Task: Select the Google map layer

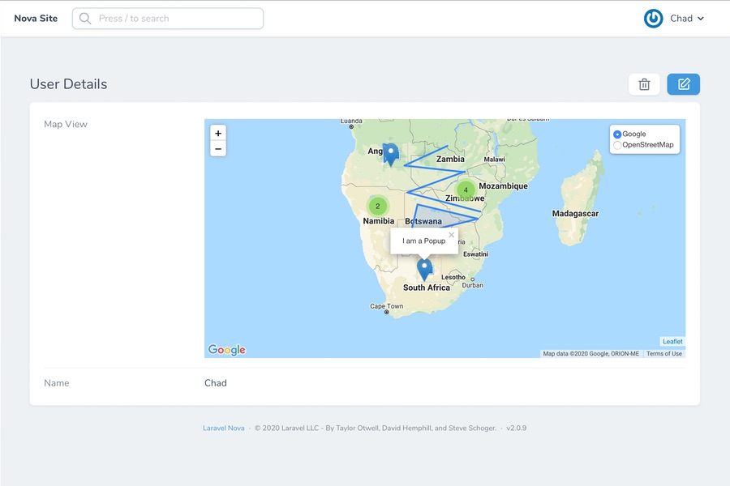Action: click(x=617, y=134)
